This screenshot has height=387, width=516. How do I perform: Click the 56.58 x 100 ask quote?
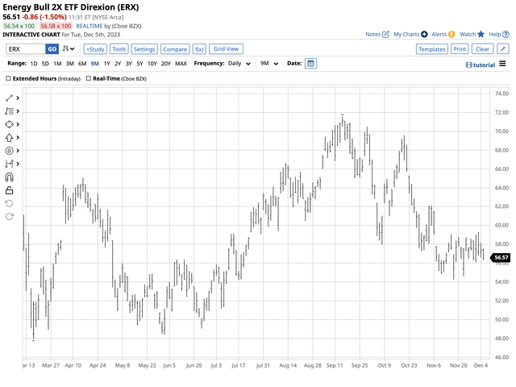56,26
